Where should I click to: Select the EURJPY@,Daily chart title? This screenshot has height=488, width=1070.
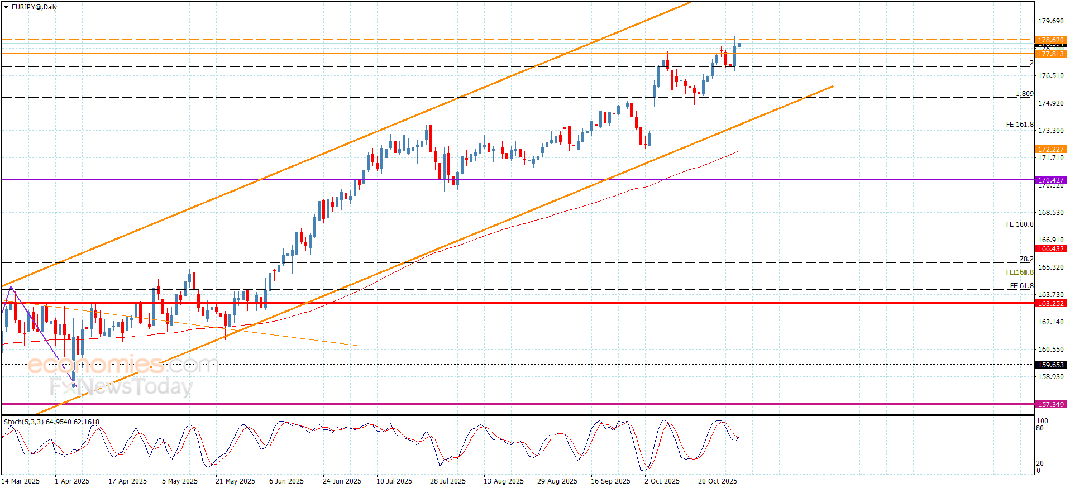coord(35,7)
